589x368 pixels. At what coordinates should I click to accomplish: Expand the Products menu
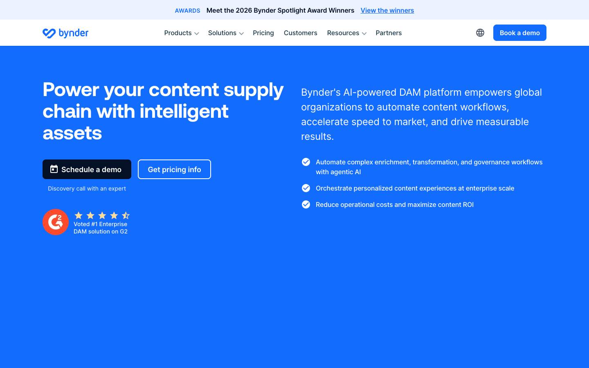[x=182, y=33]
